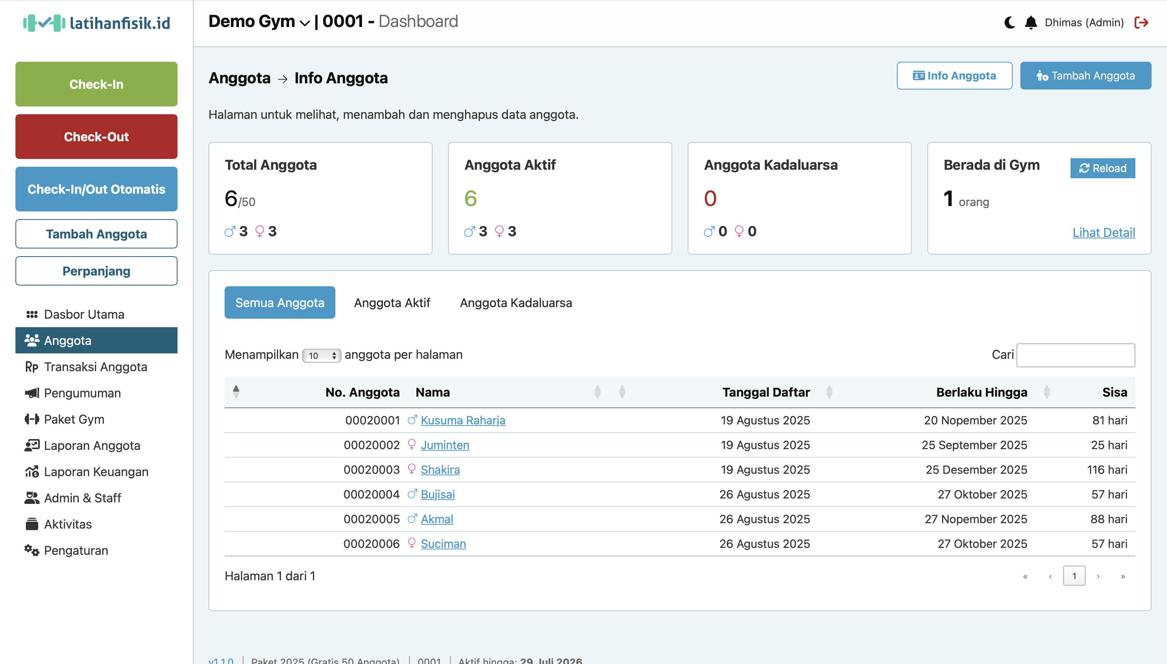This screenshot has width=1167, height=664.
Task: Open Laporan Keuangan in the sidebar
Action: pos(96,471)
